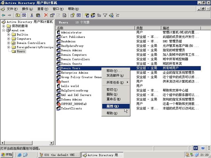This screenshot has height=158, width=211.
Task: Create new user with toolbar icon
Action: (87, 15)
